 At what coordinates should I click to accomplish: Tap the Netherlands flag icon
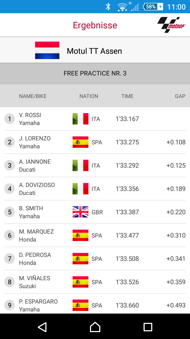(x=47, y=50)
